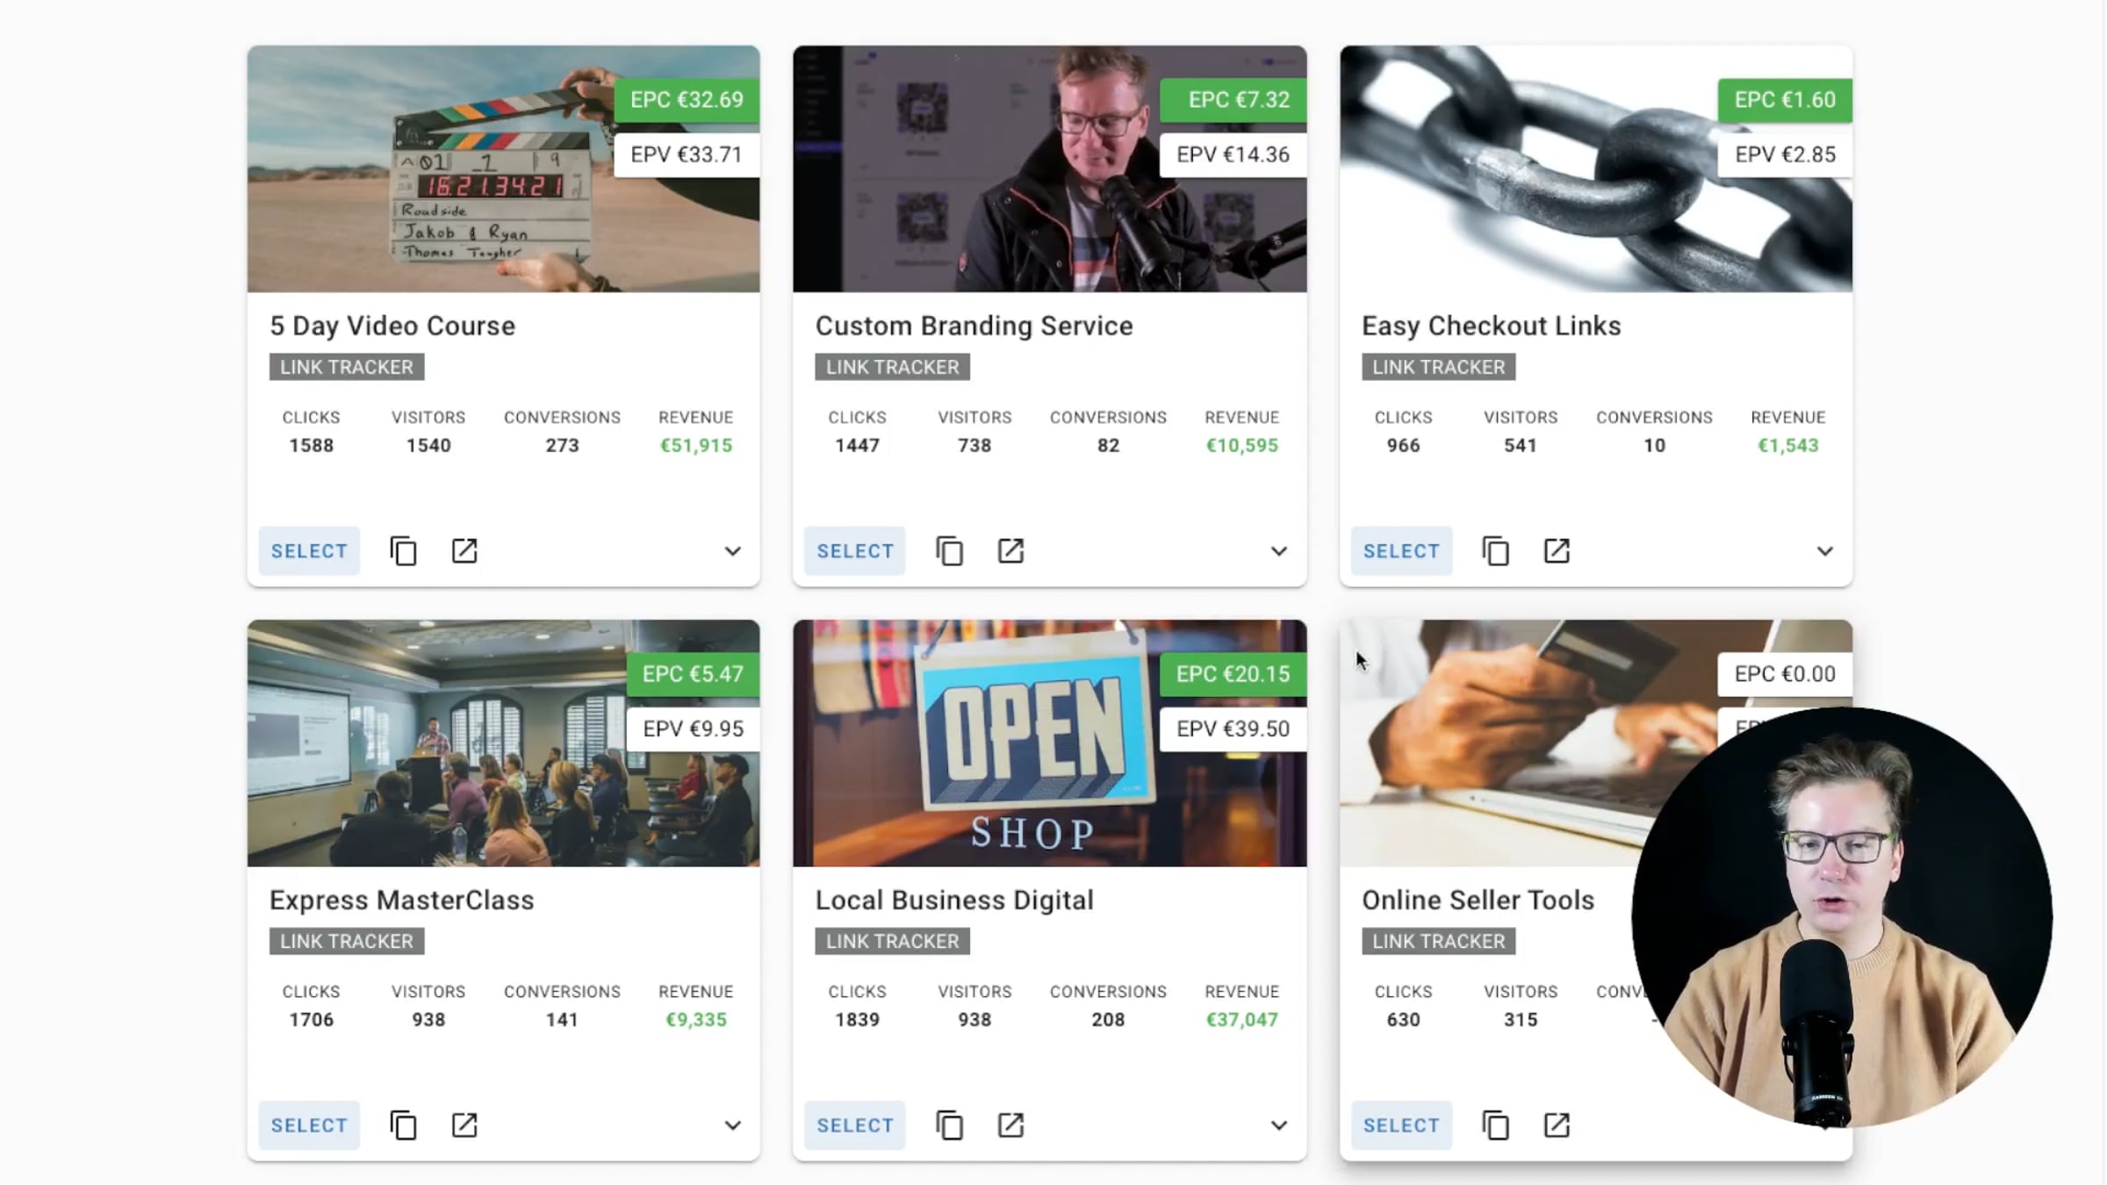Select the 5 Day Video Course tracker
This screenshot has width=2107, height=1185.
point(309,551)
